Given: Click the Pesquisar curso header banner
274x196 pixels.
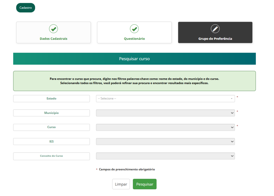Looking at the screenshot, I should [x=134, y=59].
